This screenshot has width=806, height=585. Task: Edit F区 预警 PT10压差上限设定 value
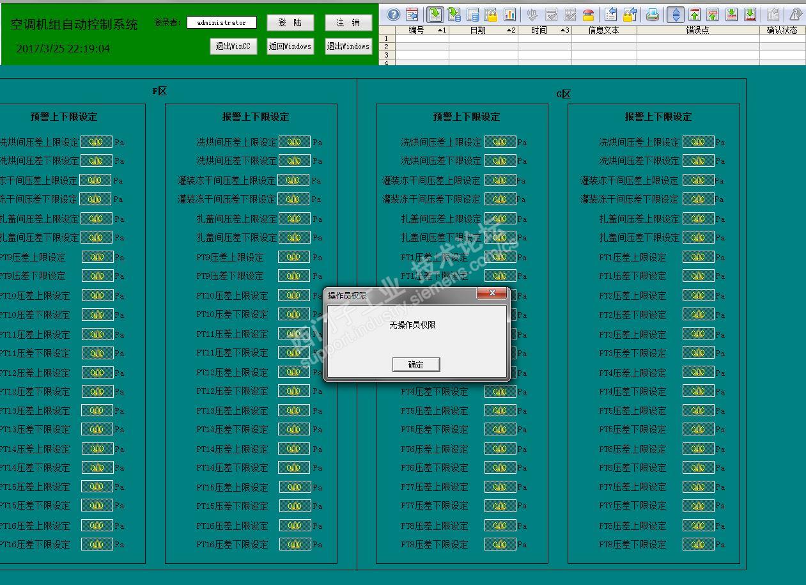pos(97,295)
